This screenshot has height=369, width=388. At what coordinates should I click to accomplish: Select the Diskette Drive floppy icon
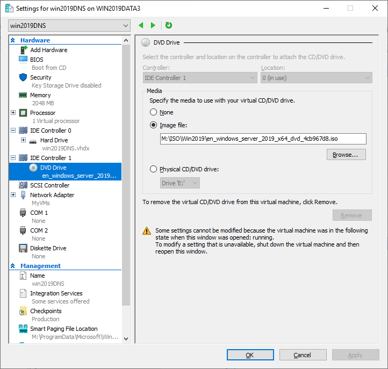pyautogui.click(x=23, y=248)
